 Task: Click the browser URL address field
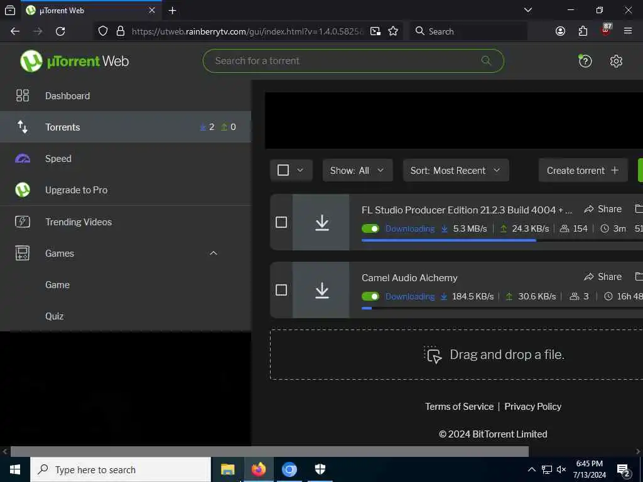(247, 31)
